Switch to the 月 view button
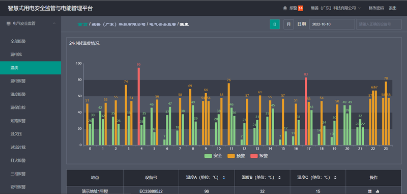 click(288, 24)
